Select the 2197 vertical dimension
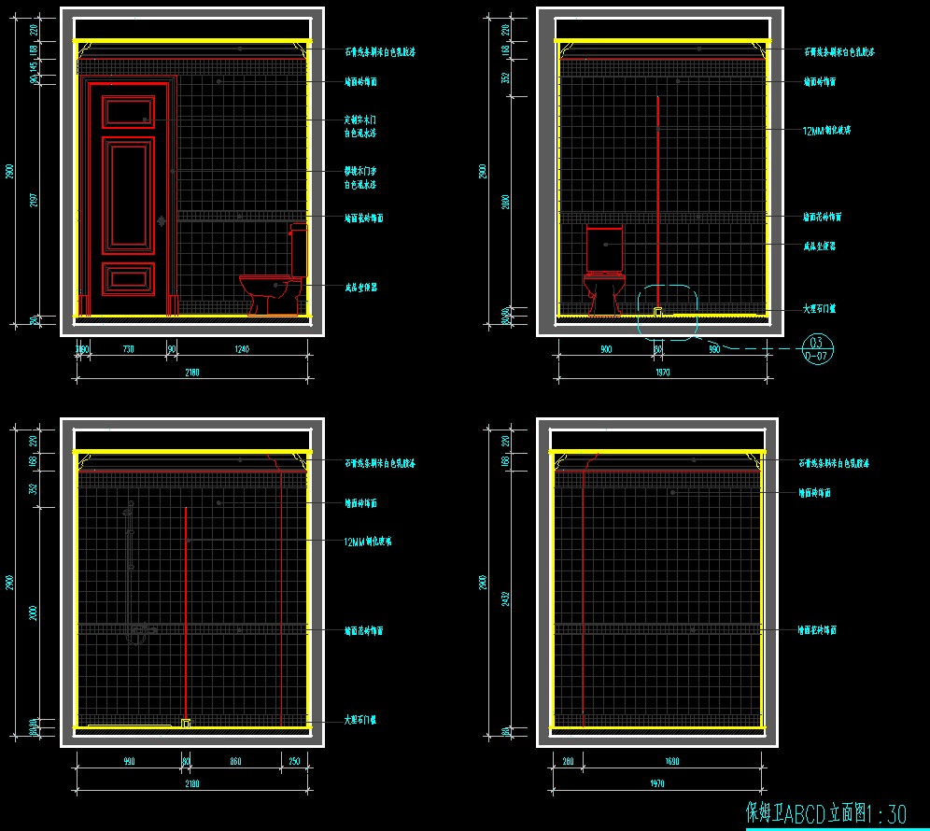Screen dimensions: 930x831 click(34, 201)
